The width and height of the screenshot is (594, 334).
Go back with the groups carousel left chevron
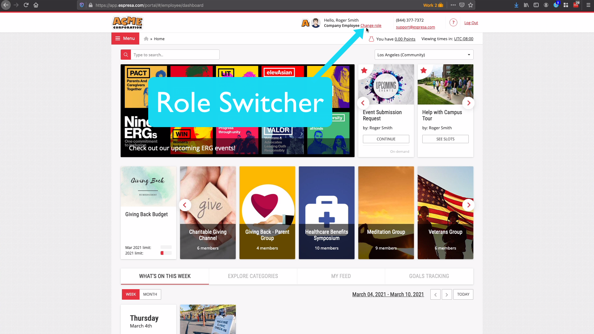185,205
